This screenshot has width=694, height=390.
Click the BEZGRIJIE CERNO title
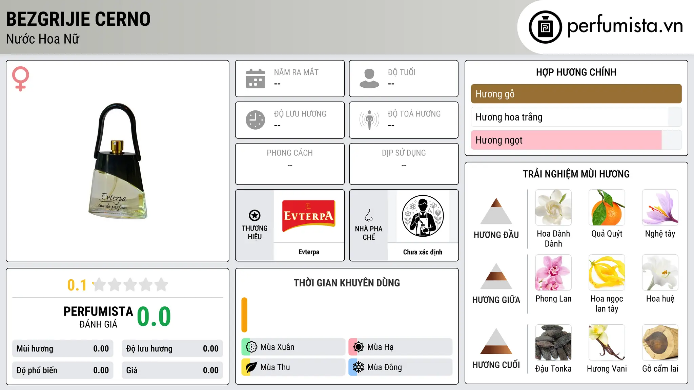pyautogui.click(x=78, y=19)
